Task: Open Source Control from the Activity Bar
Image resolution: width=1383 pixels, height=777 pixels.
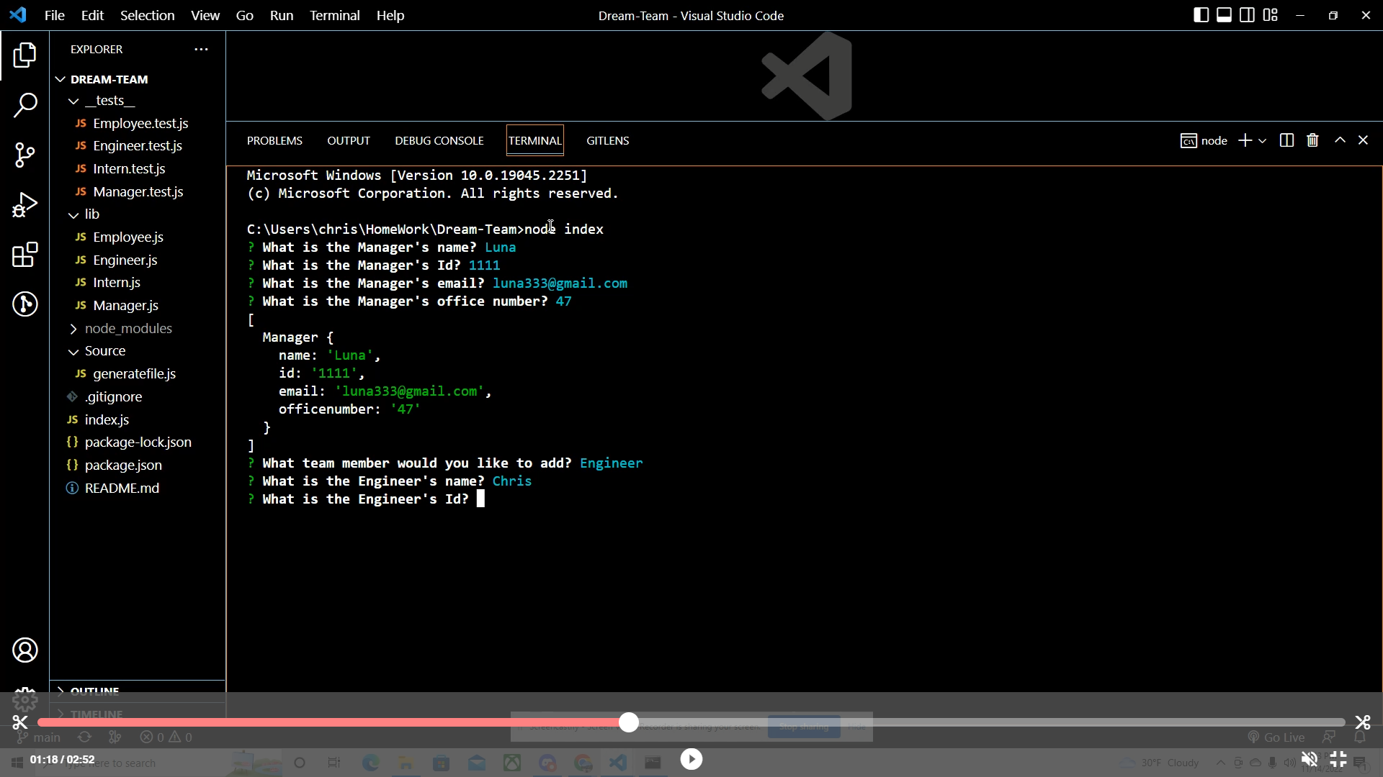Action: point(26,155)
